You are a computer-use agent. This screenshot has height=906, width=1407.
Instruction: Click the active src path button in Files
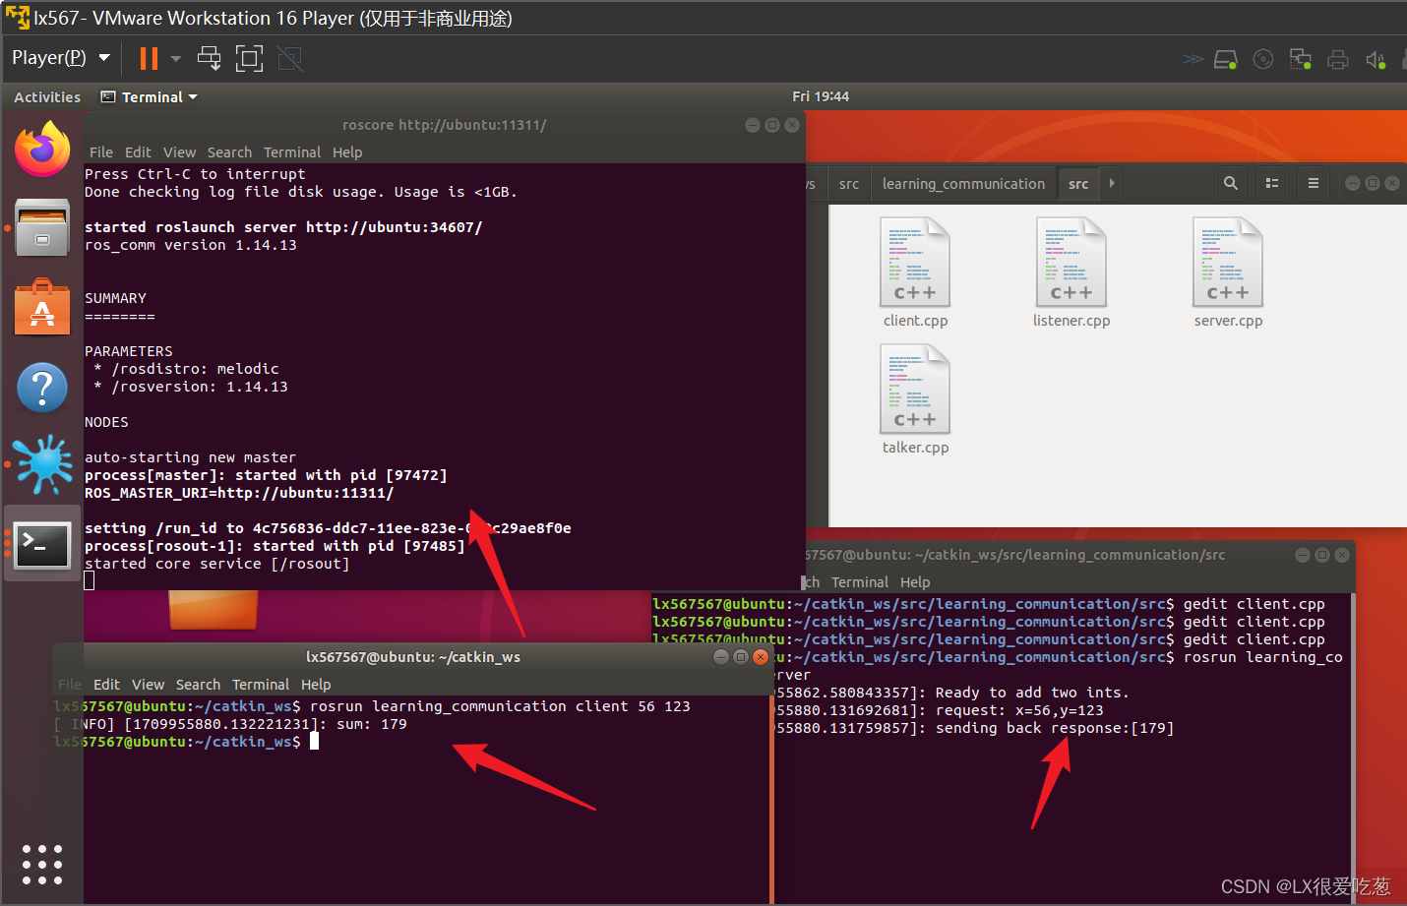click(x=1078, y=184)
